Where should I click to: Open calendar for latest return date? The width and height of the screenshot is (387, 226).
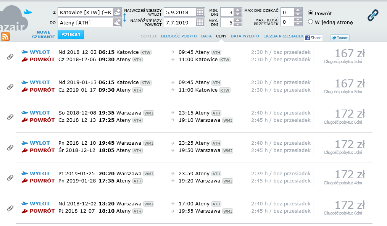click(200, 23)
